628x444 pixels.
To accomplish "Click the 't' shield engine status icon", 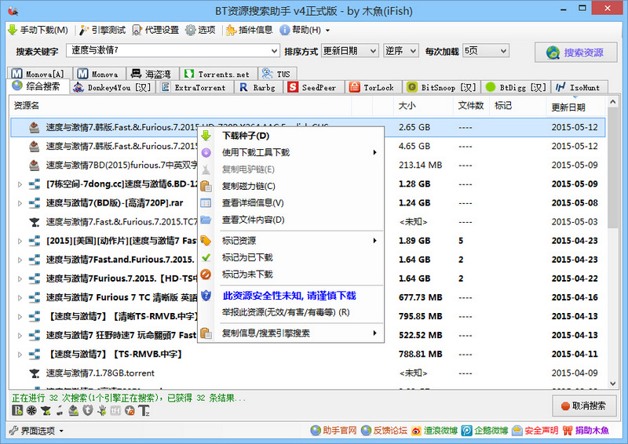I will 88,410.
